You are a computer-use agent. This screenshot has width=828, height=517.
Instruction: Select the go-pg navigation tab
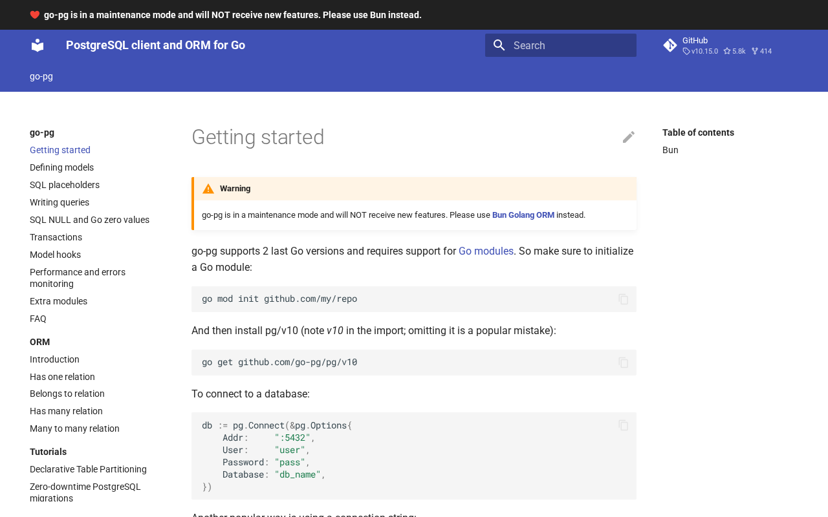[x=41, y=76]
